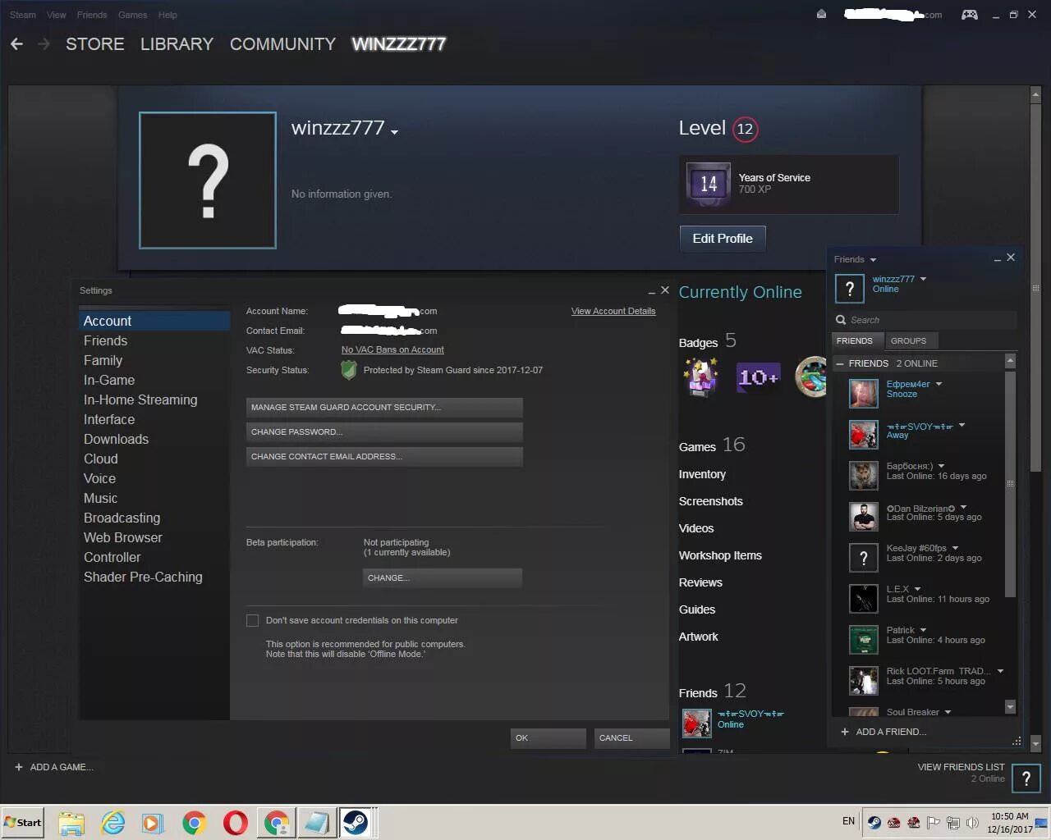
Task: Open the purple crystal badge
Action: coord(701,377)
